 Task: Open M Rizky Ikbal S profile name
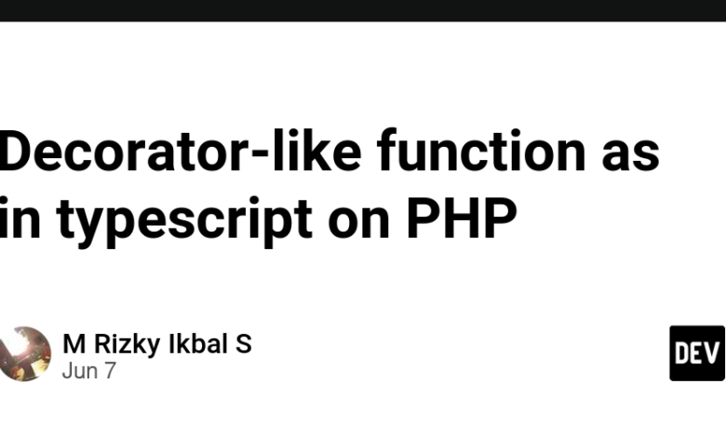[x=157, y=344]
